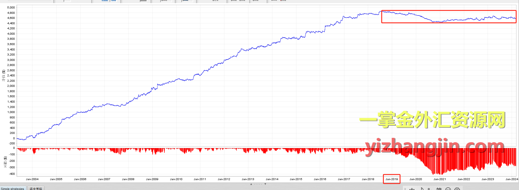Click the -100 drawdown axis value

12,154
